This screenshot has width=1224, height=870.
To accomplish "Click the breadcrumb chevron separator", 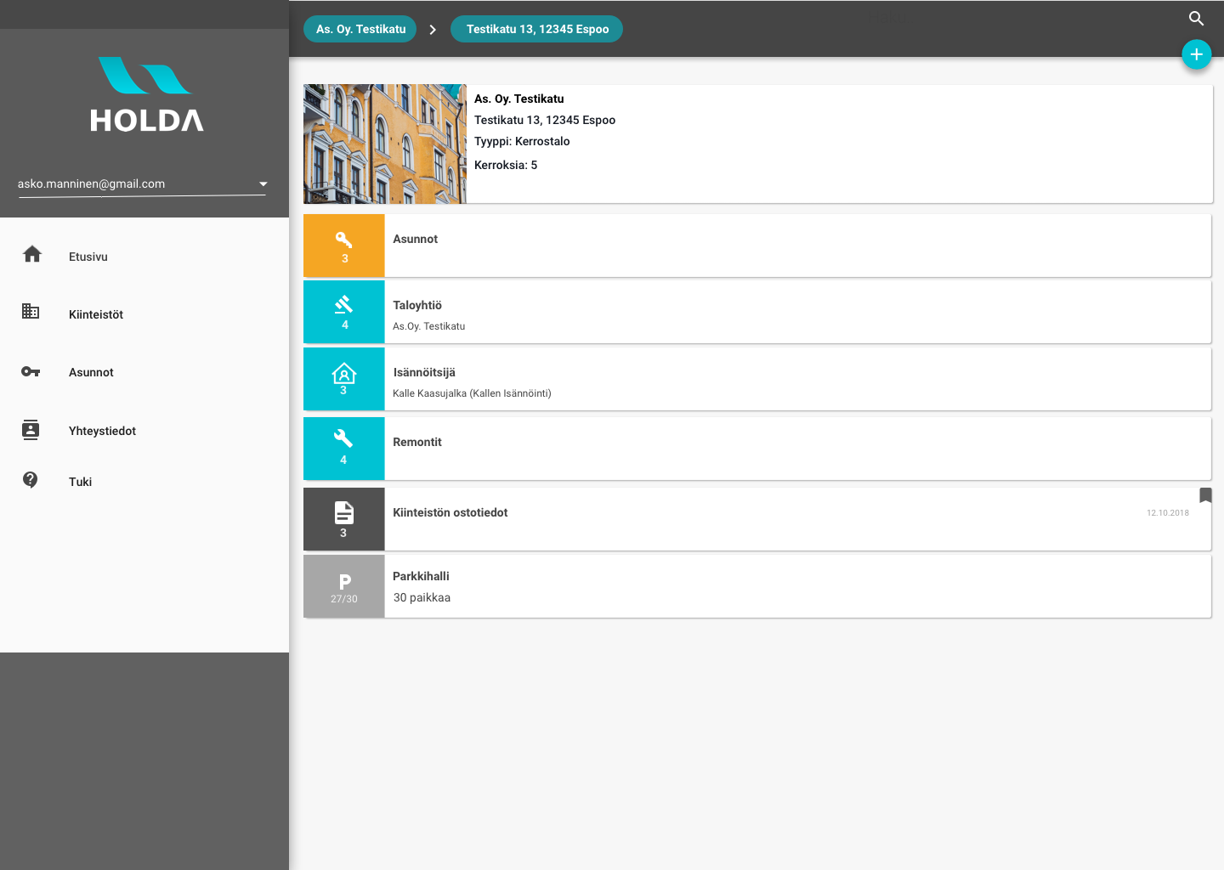I will coord(433,30).
